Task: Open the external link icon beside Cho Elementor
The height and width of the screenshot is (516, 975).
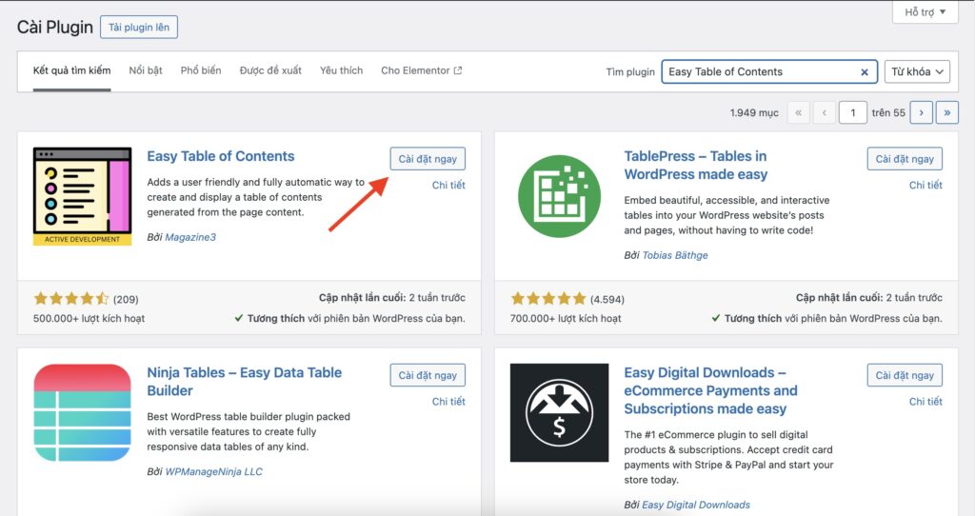Action: [x=458, y=70]
